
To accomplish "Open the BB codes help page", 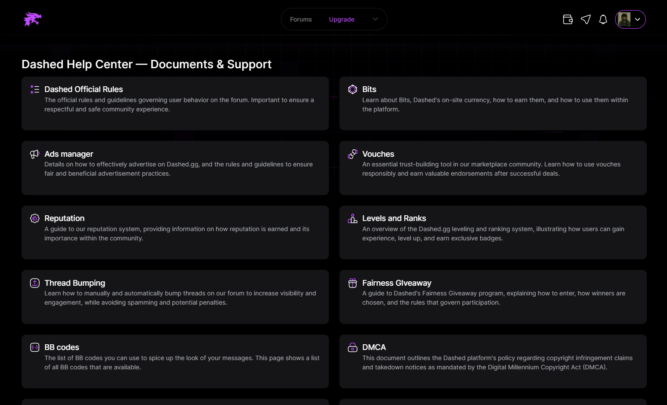I will [62, 347].
